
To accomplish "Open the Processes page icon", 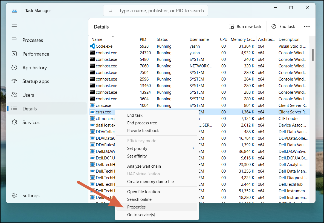I will point(14,40).
